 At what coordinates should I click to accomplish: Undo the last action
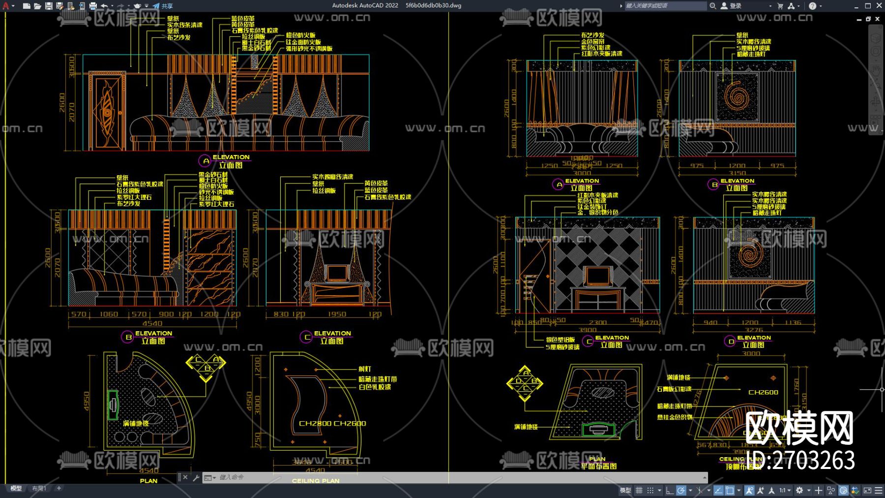(x=104, y=6)
